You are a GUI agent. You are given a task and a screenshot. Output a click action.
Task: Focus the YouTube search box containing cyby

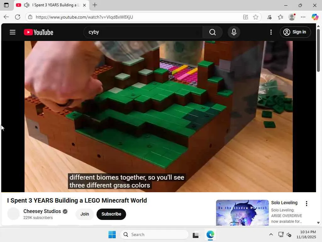click(143, 32)
